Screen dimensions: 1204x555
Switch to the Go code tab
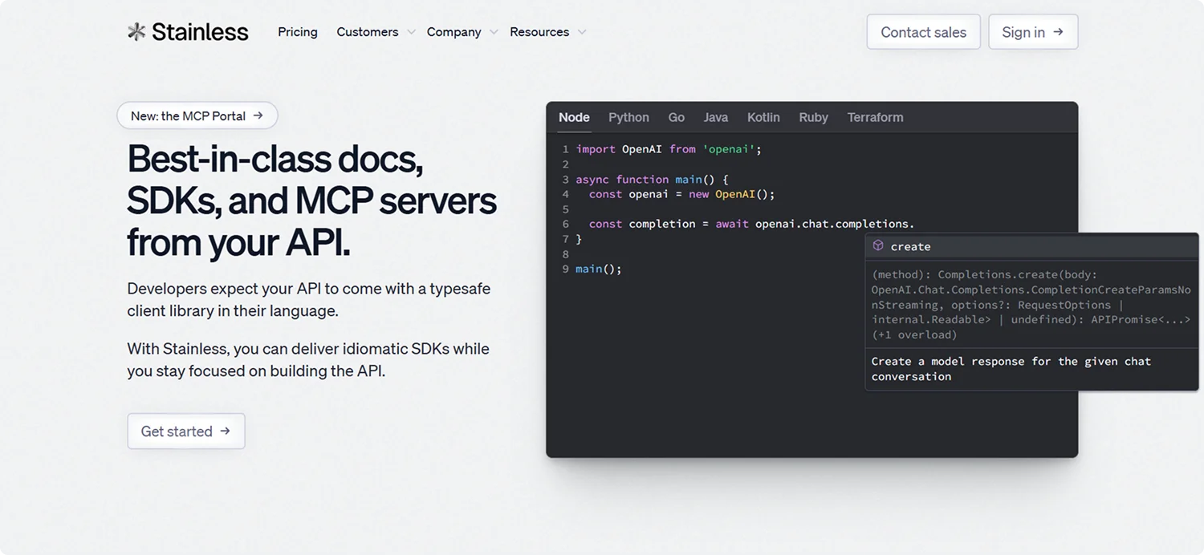point(677,117)
